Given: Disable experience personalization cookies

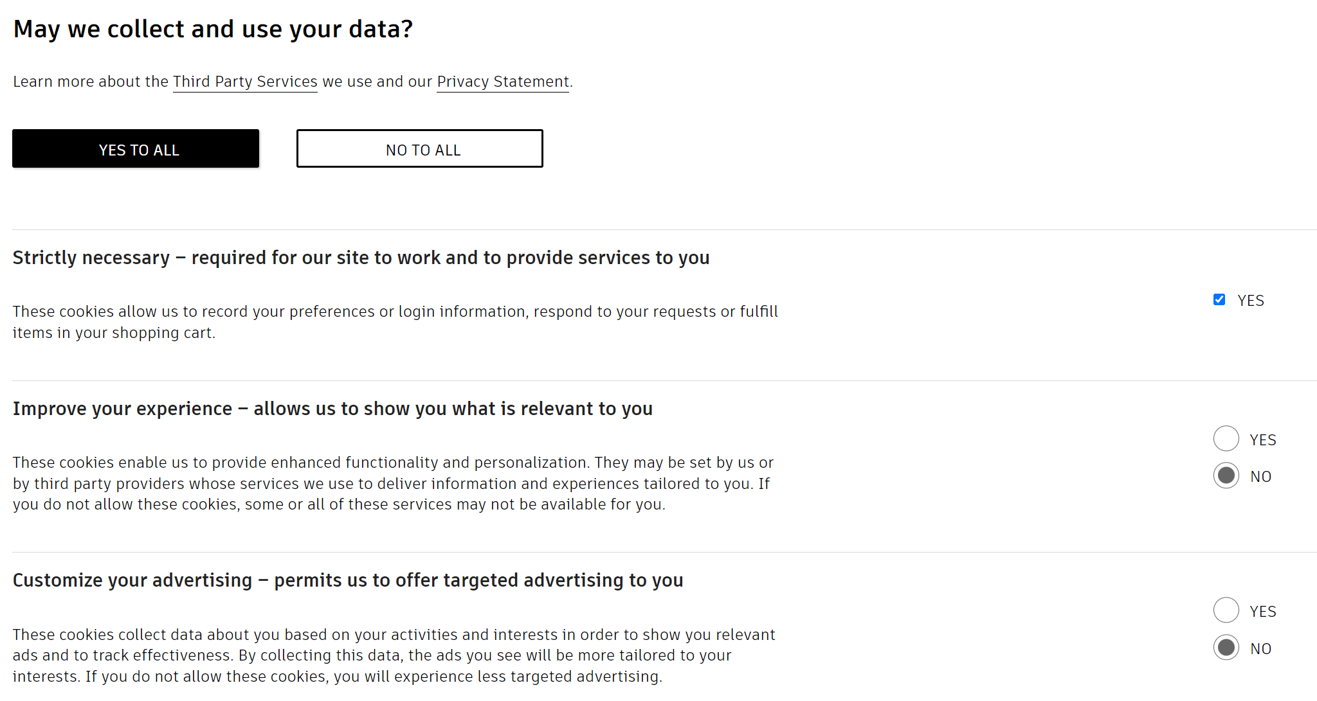Looking at the screenshot, I should (x=1226, y=475).
